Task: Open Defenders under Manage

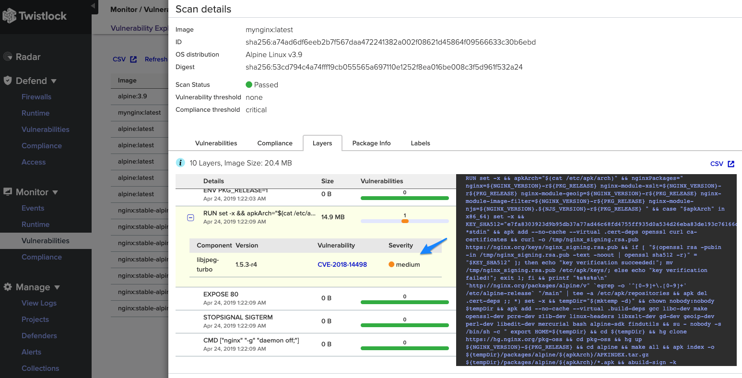Action: click(39, 336)
